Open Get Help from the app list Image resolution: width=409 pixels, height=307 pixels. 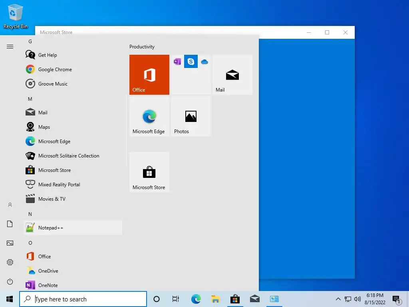point(73,55)
